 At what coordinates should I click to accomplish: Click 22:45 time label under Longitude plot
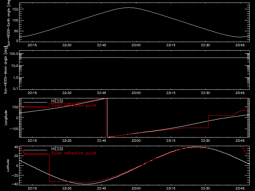(x=101, y=141)
